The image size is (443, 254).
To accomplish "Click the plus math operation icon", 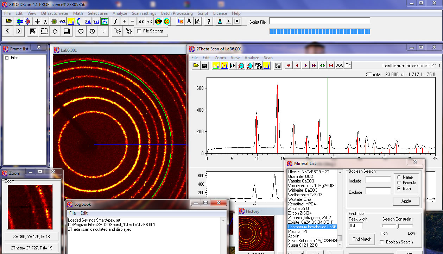I will (x=124, y=21).
